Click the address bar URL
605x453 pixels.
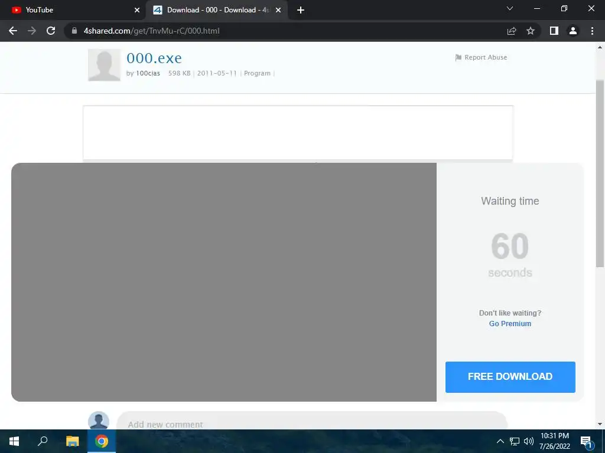coord(151,31)
